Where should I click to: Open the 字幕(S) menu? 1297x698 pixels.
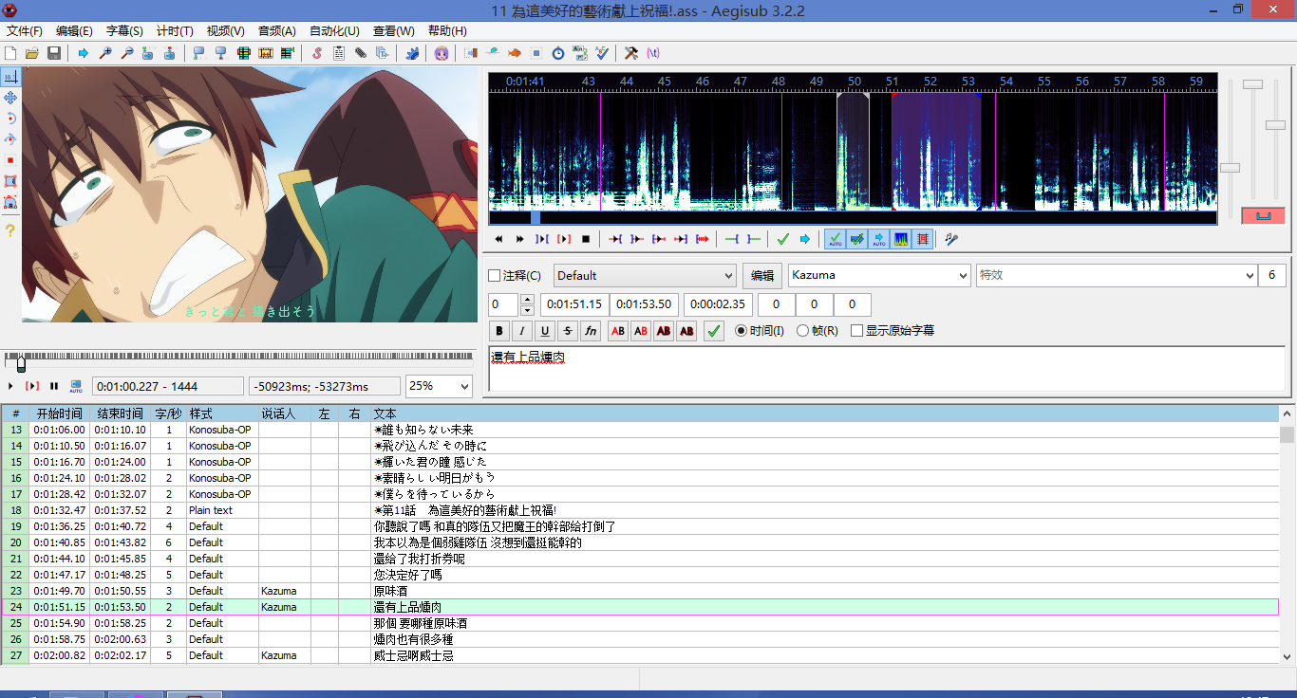tap(124, 31)
